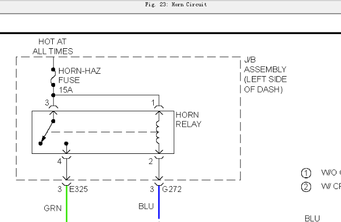Select the 'HOT AT ALL TIMES' label
Viewport: 341px width, 222px height.
[53, 47]
